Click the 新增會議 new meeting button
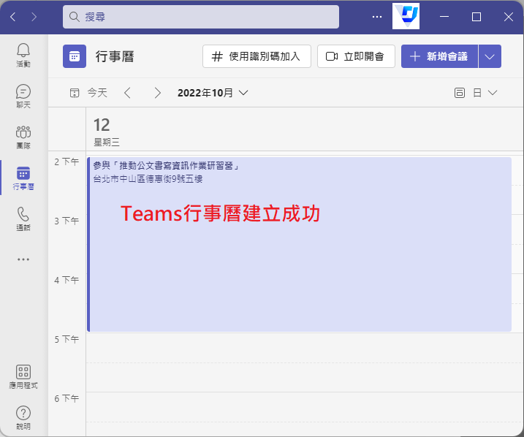 pos(439,56)
